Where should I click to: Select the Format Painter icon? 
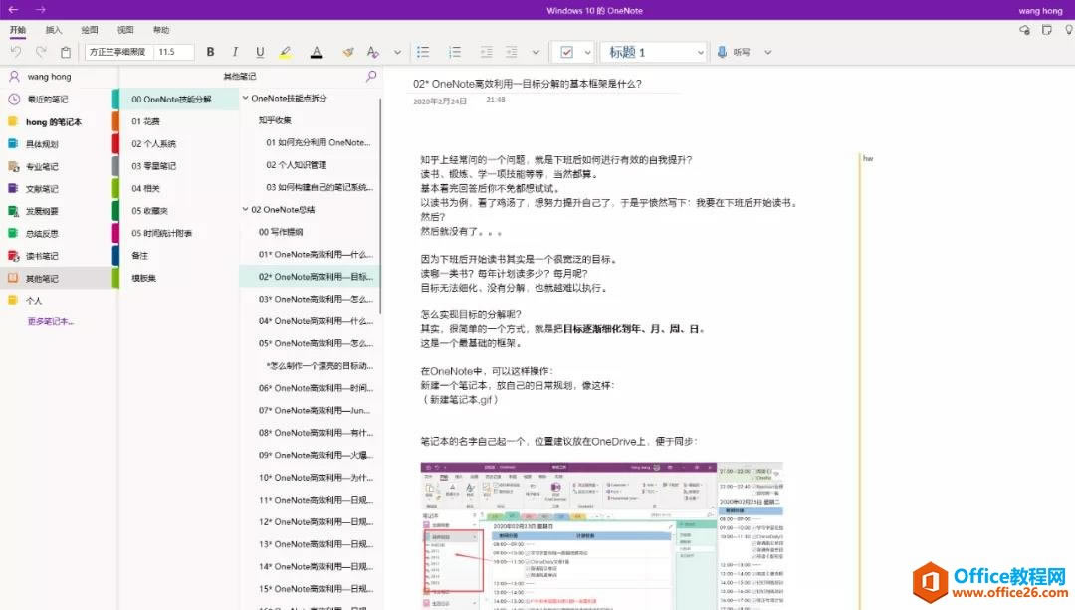tap(347, 52)
